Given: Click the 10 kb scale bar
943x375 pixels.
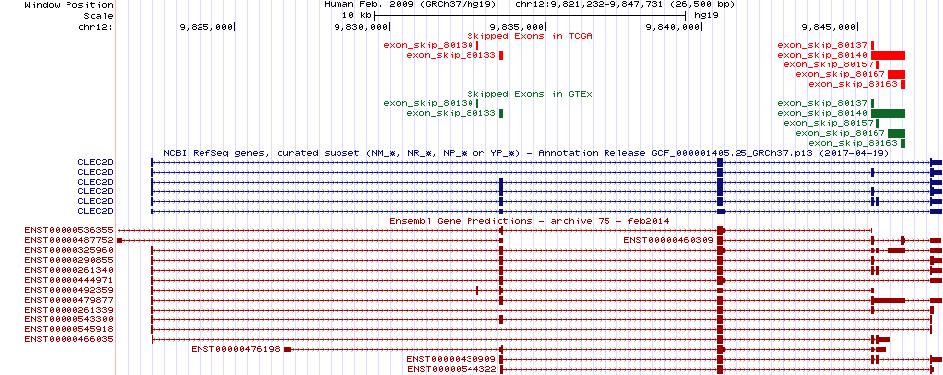Looking at the screenshot, I should [530, 15].
